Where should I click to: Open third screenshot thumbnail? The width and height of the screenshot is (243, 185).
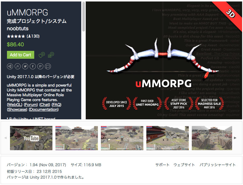[x=122, y=138]
